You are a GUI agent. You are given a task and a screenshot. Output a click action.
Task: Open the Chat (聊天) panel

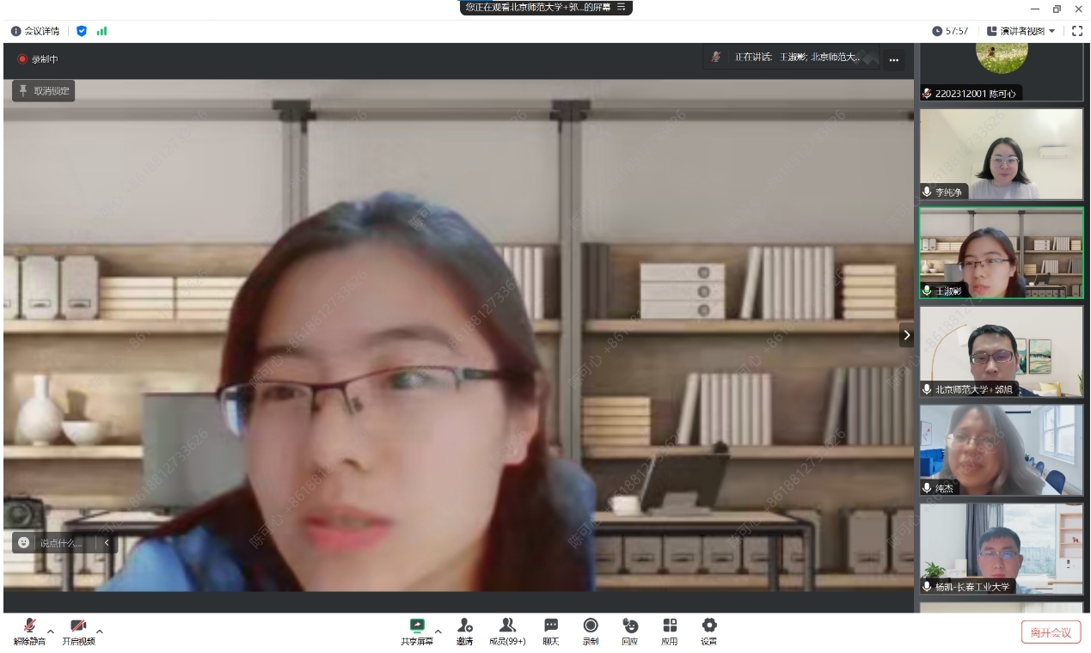click(551, 626)
